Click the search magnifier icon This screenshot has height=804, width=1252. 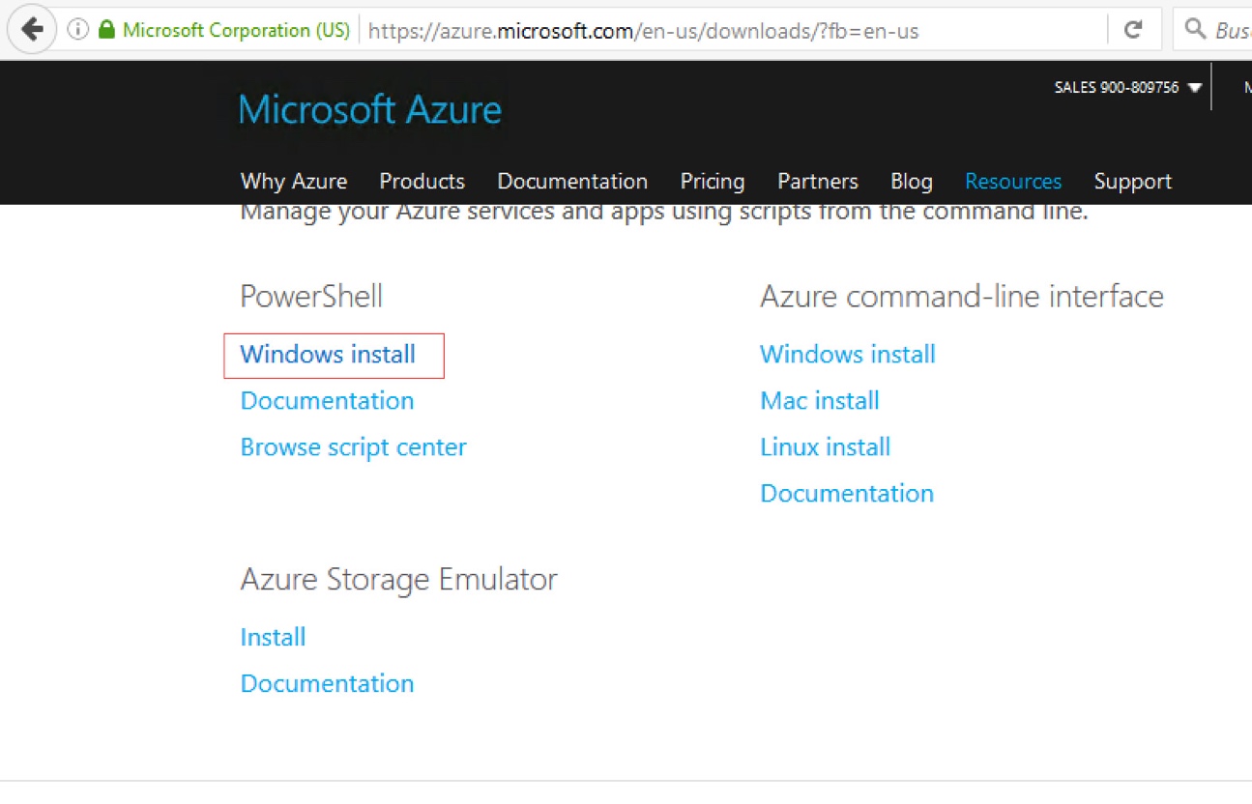(x=1195, y=30)
